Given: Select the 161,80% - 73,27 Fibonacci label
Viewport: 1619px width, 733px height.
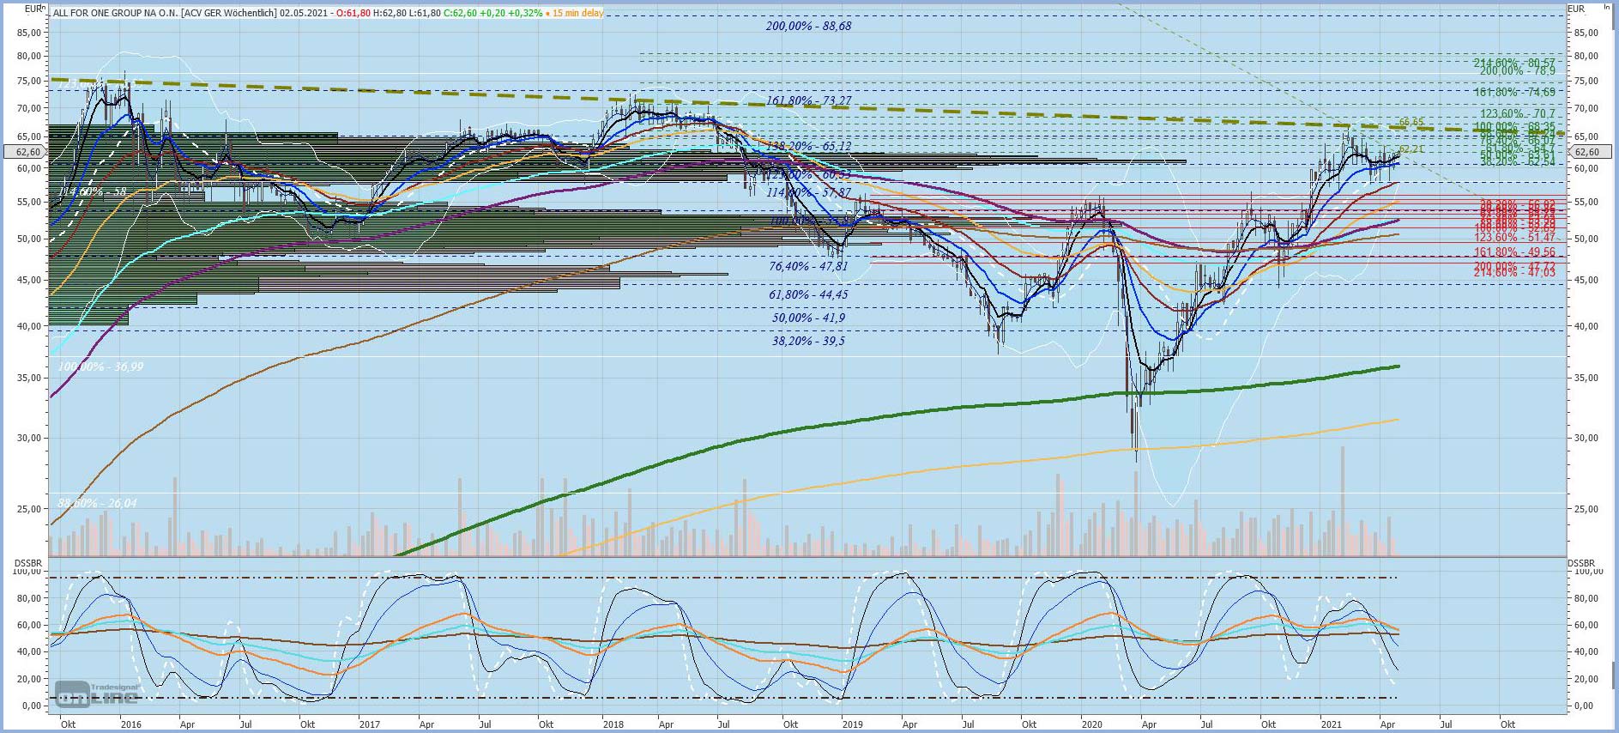Looking at the screenshot, I should [808, 101].
